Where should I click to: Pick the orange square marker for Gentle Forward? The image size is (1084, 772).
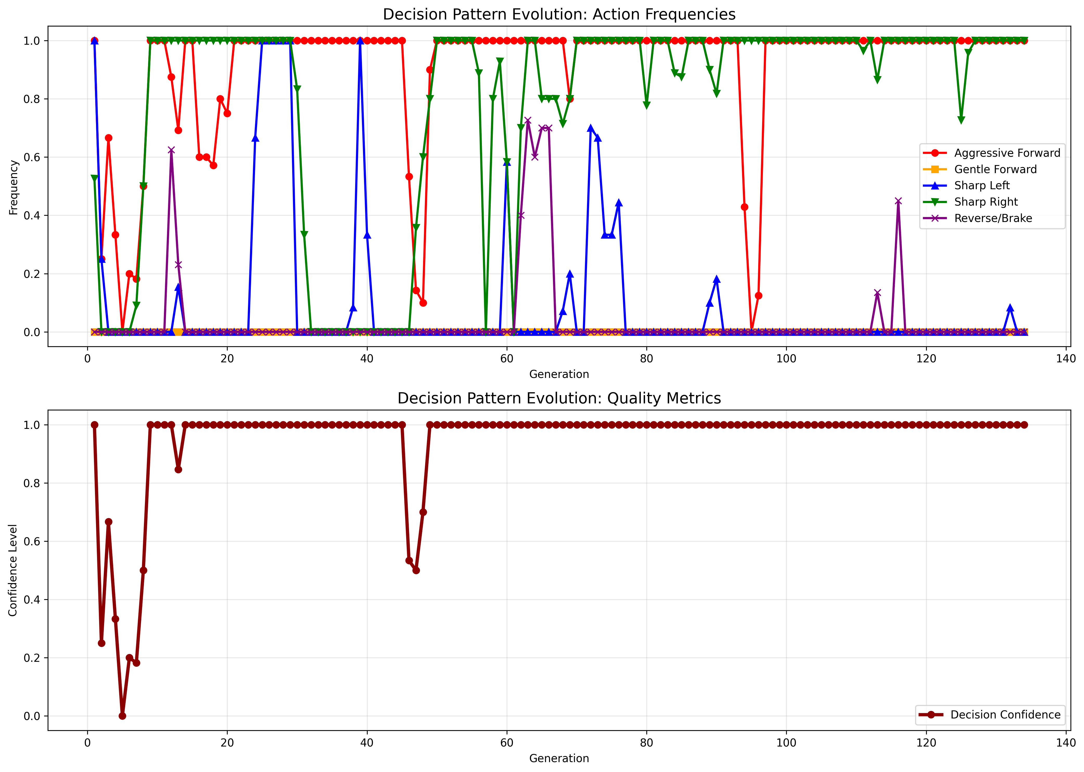tap(935, 169)
